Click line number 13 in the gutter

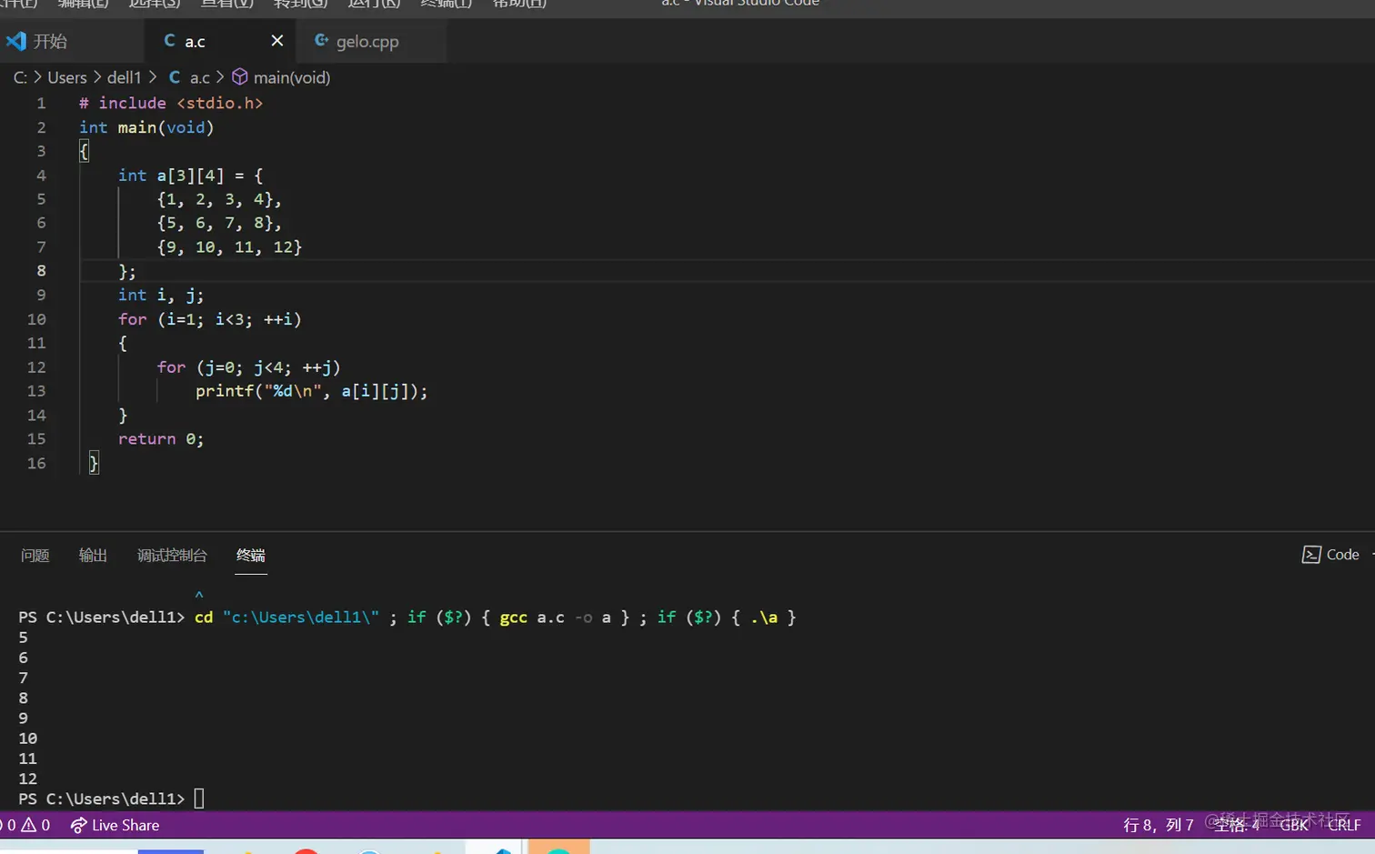coord(36,391)
